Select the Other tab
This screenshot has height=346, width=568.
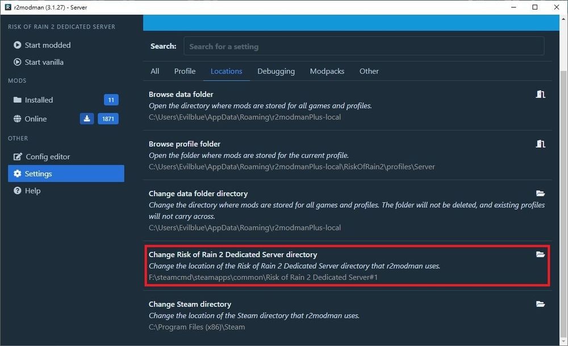click(x=369, y=71)
